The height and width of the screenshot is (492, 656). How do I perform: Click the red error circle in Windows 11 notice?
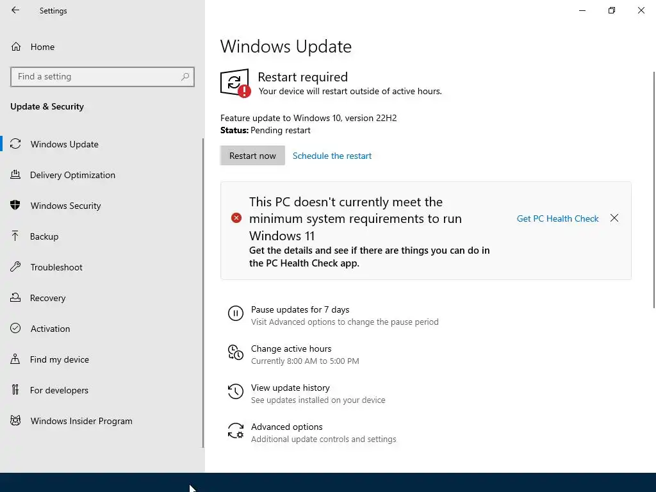[x=236, y=218]
